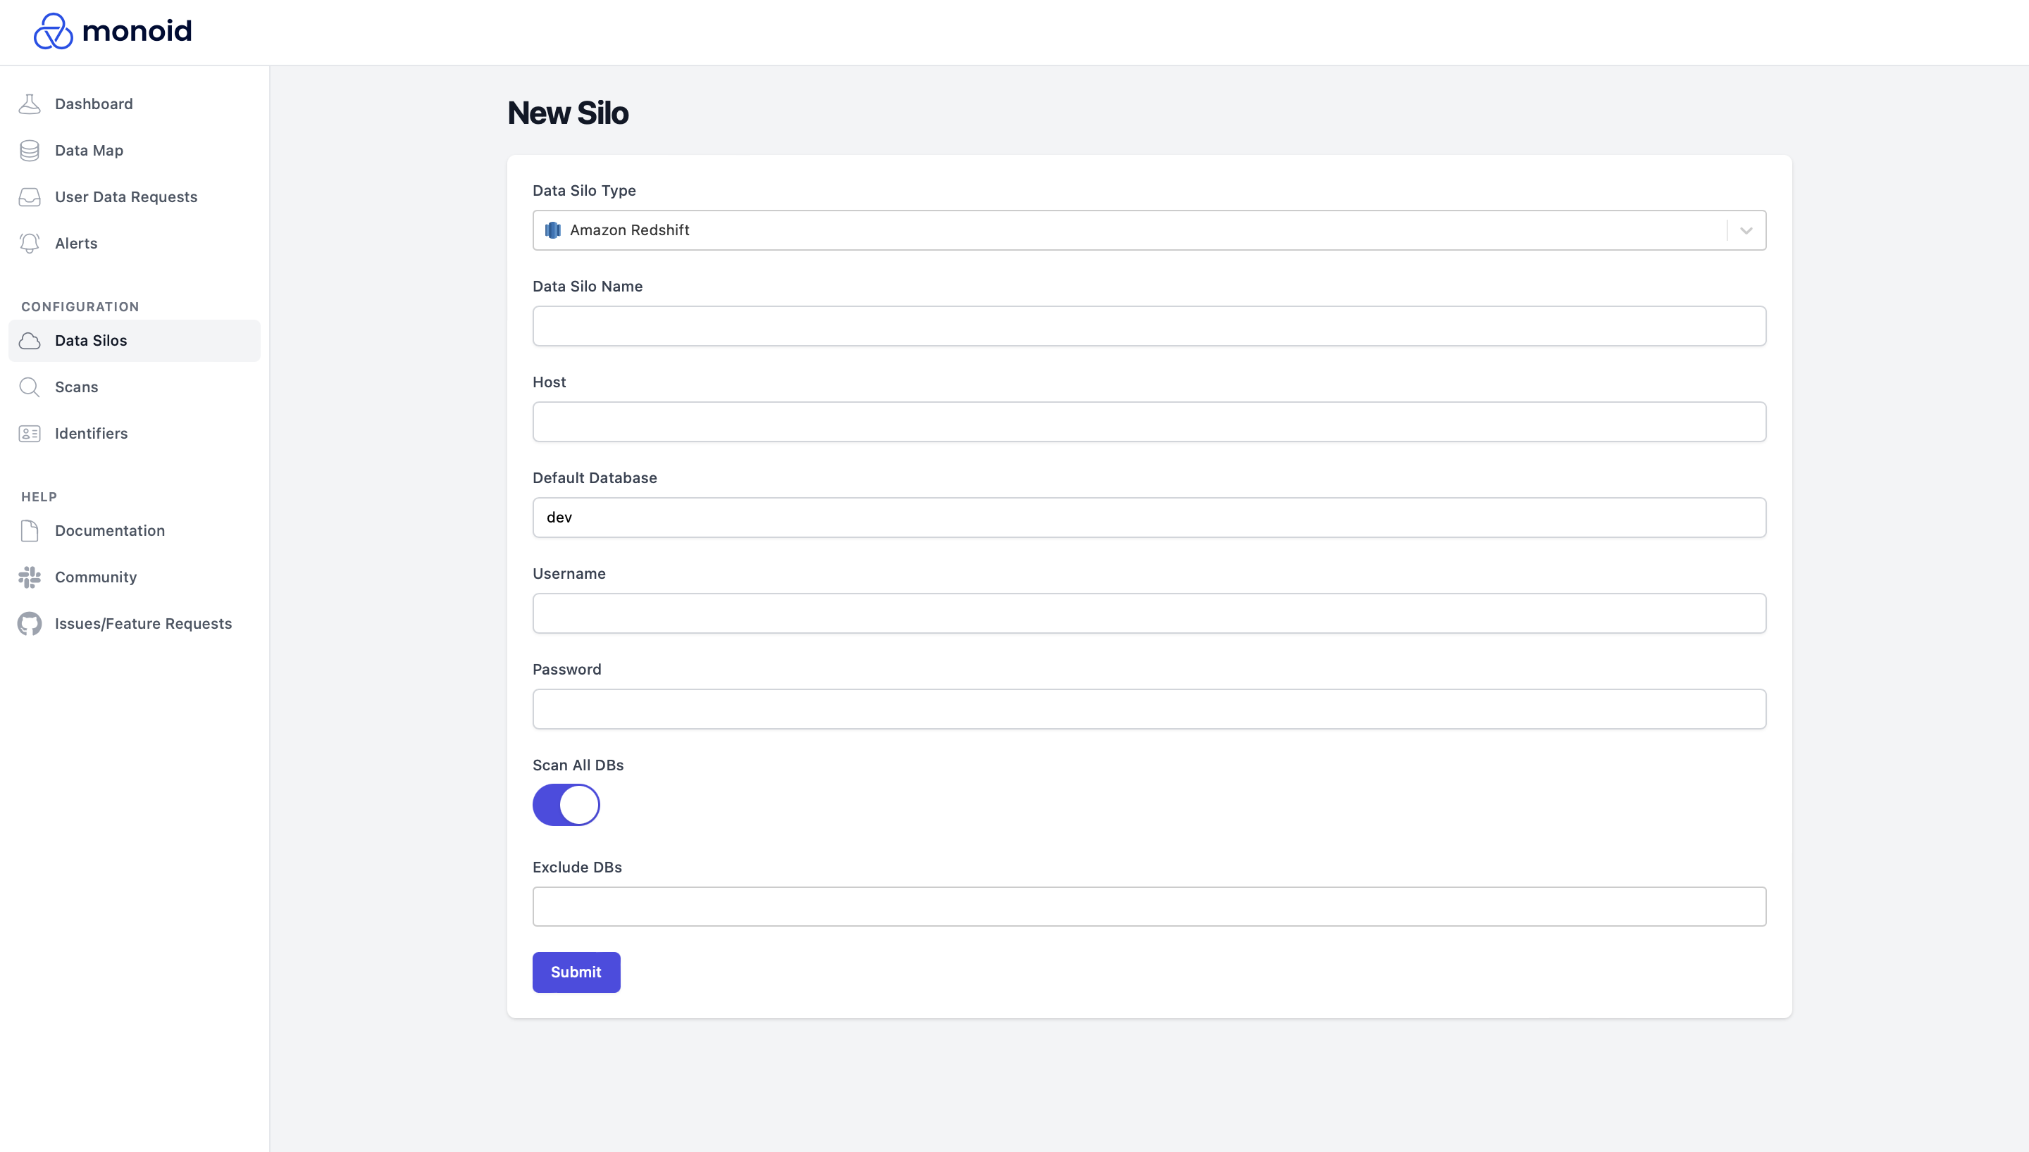Toggle the Scan All DBs switch
The height and width of the screenshot is (1152, 2029).
[x=566, y=805]
